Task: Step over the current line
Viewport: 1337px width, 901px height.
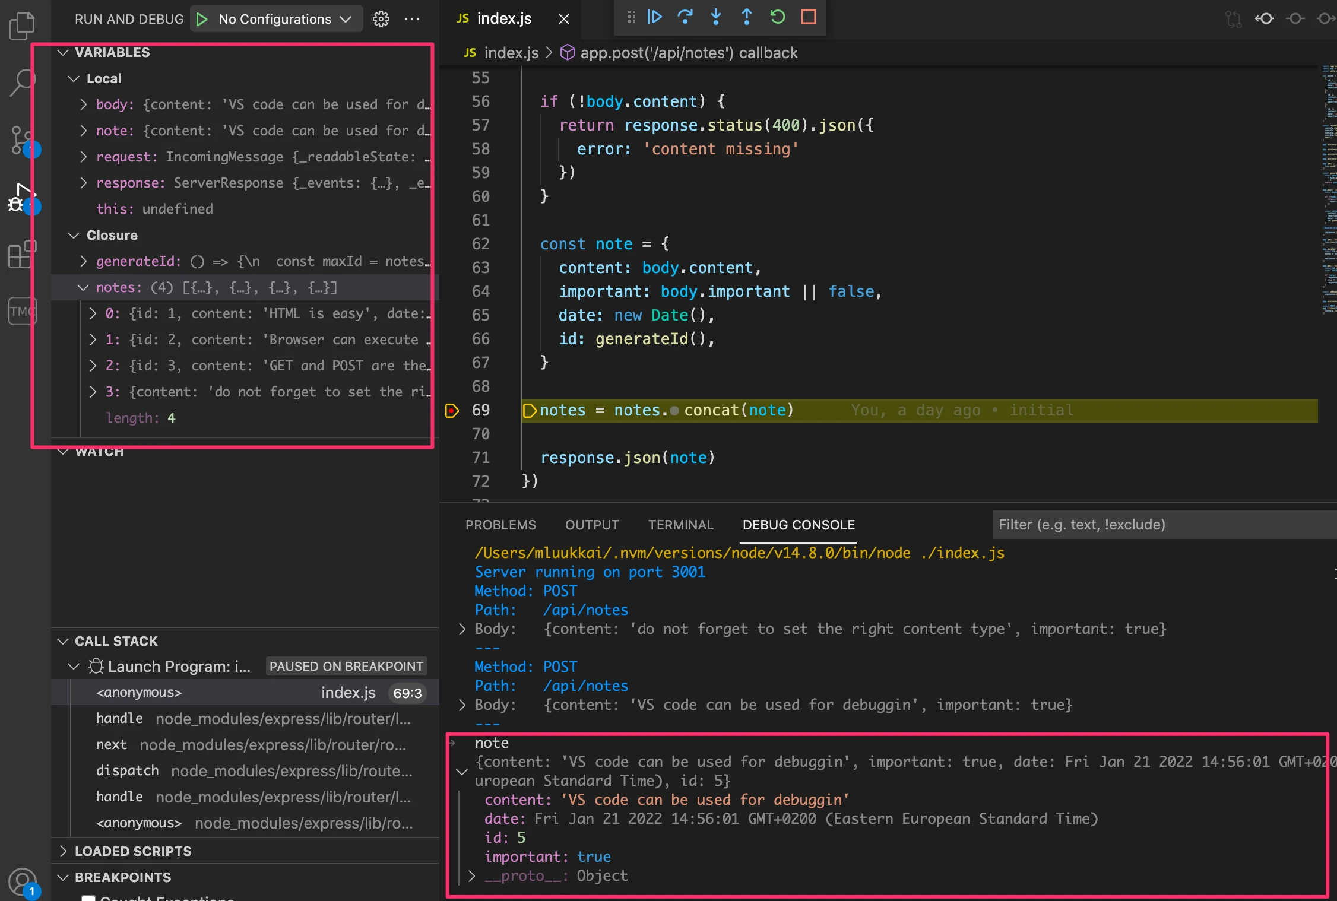Action: [685, 17]
